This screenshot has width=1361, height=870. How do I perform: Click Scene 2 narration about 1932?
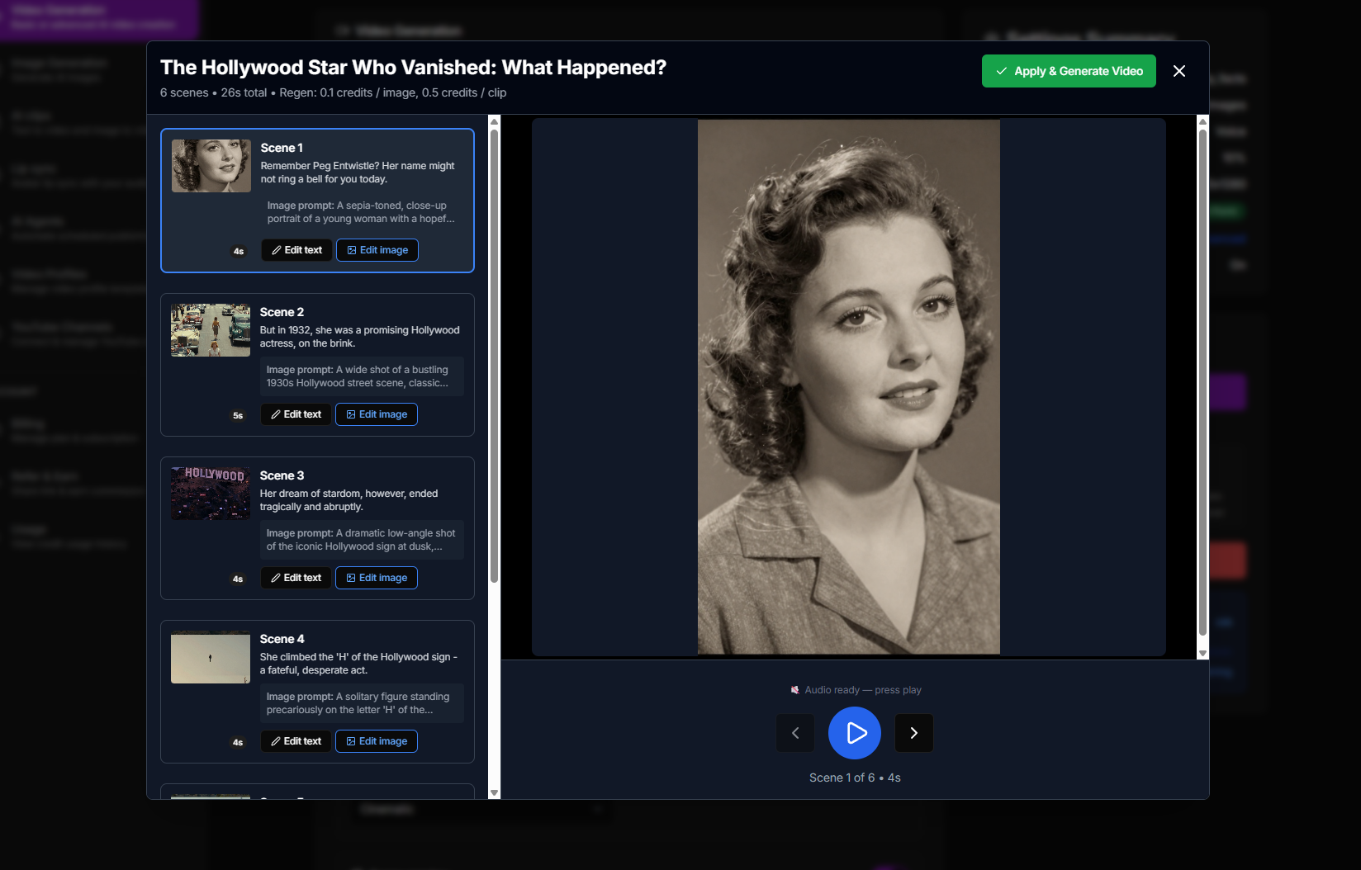click(x=359, y=337)
